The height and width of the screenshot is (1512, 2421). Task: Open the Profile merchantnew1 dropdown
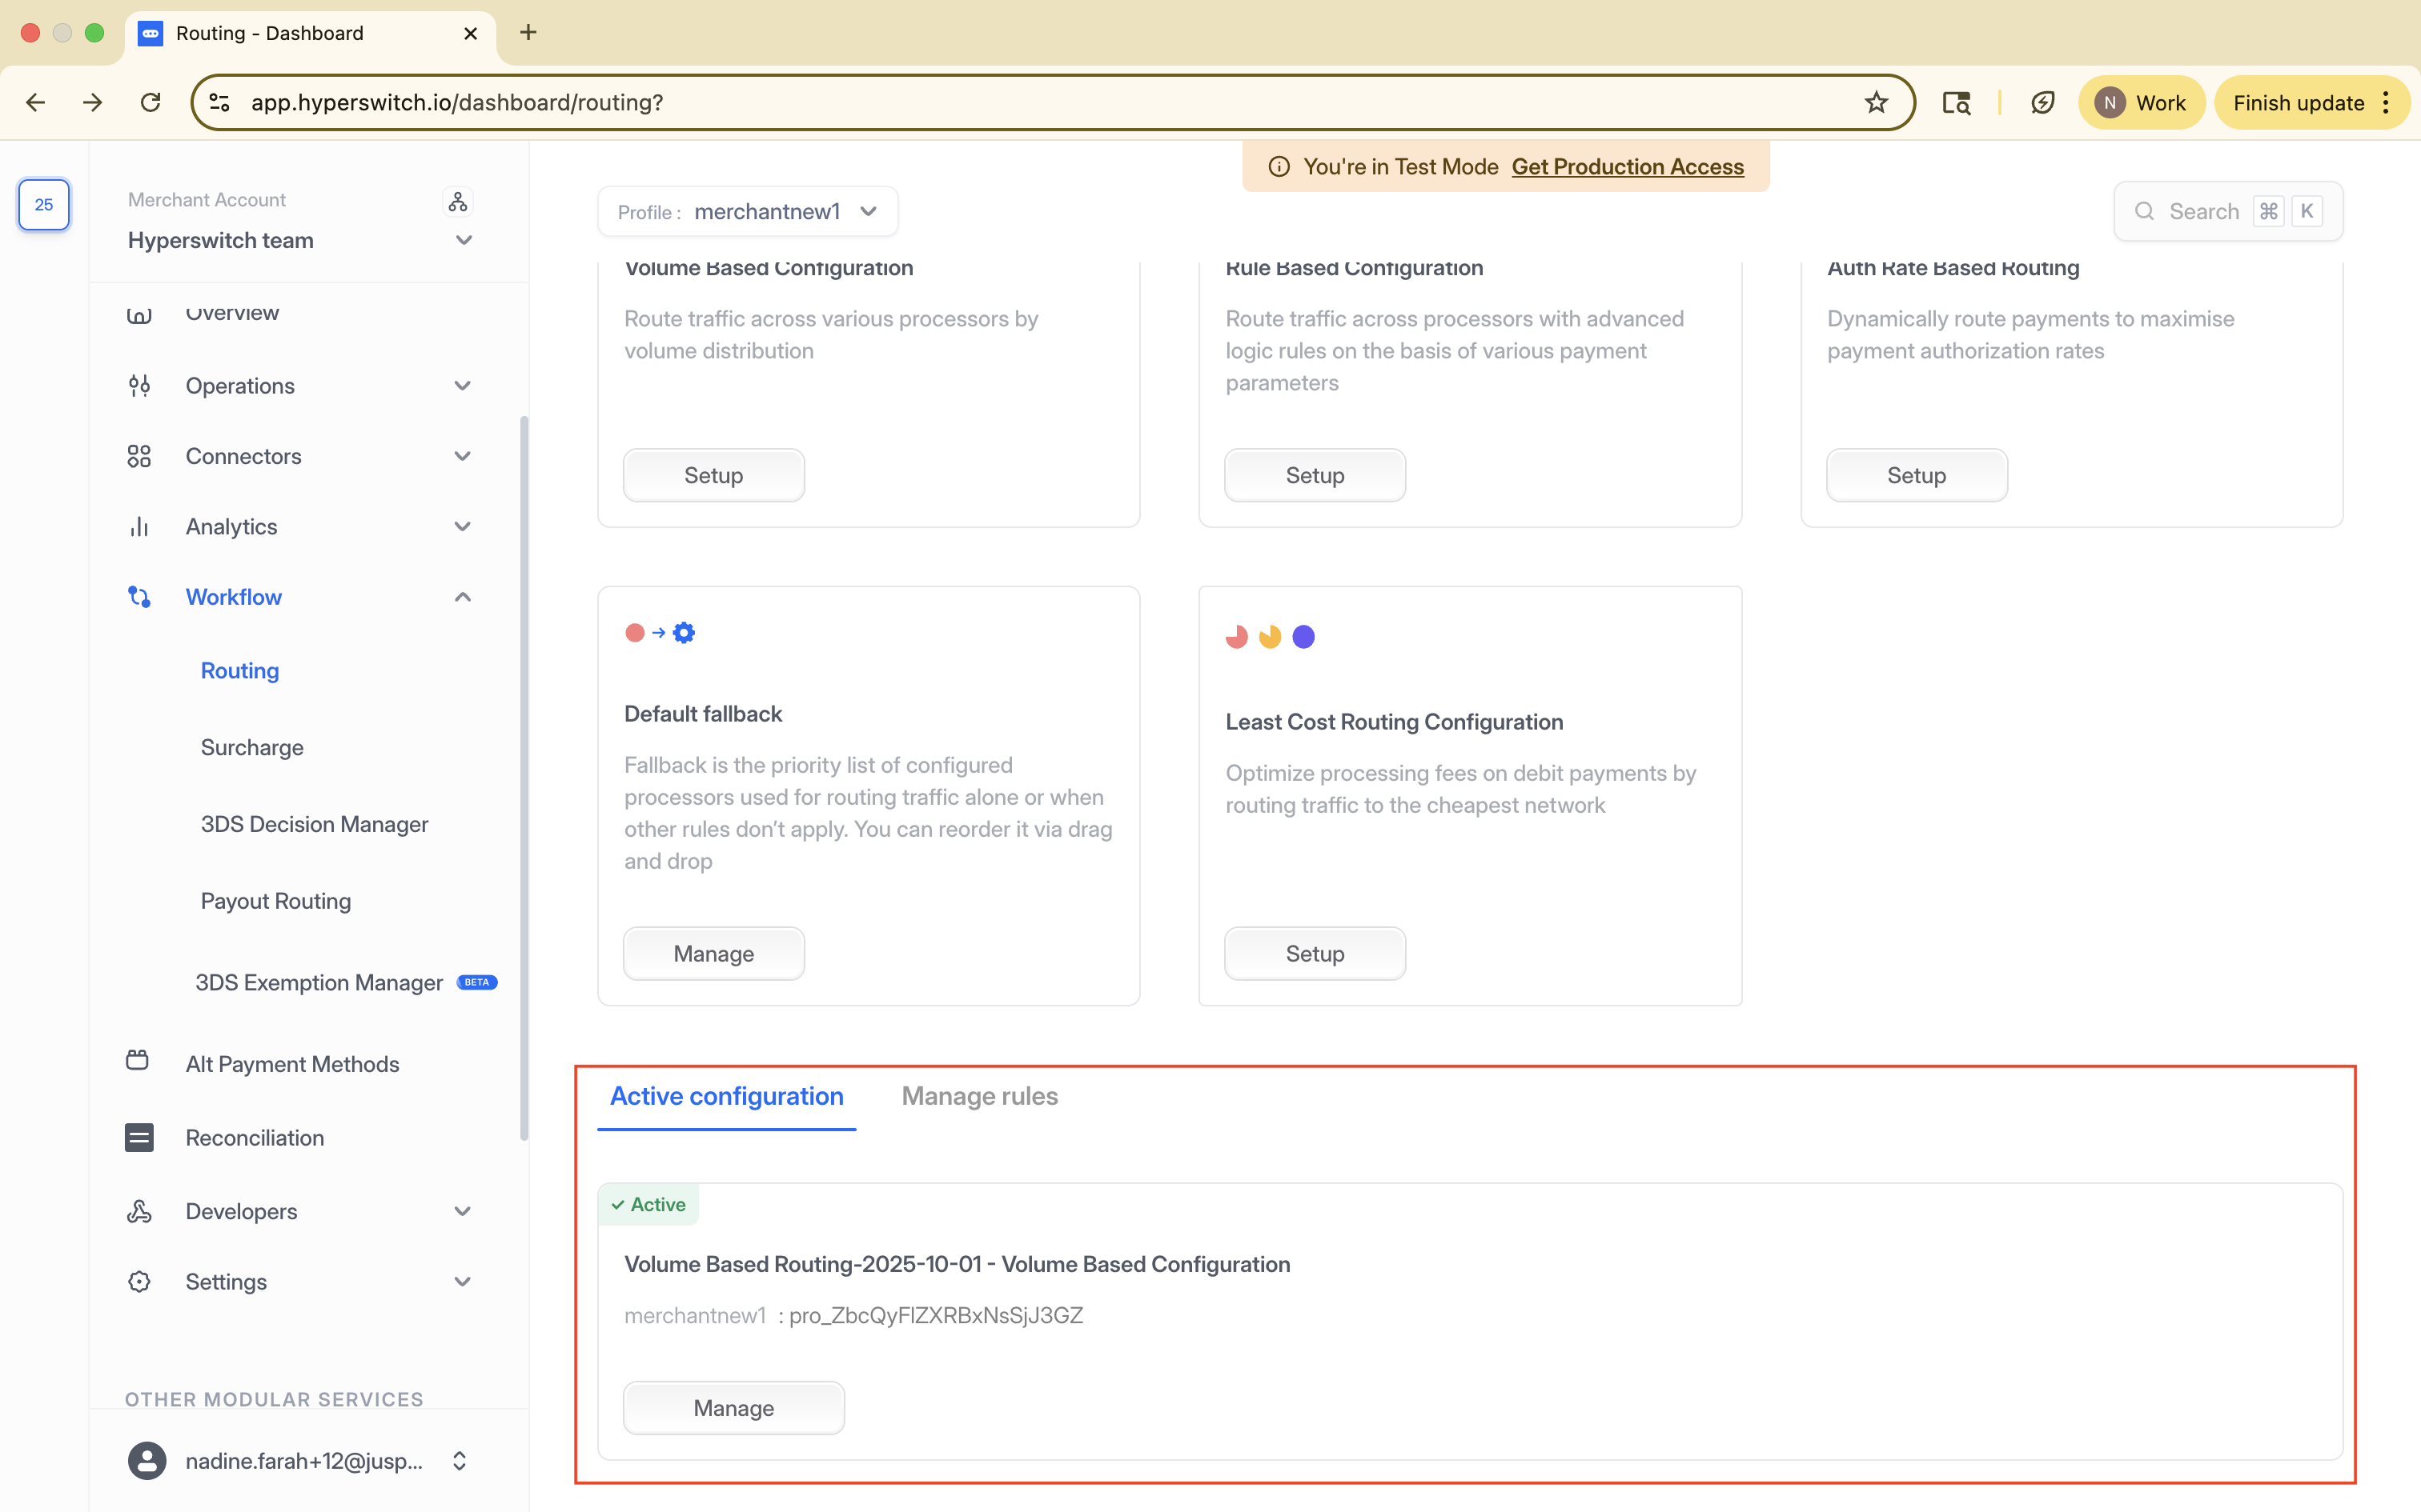pos(747,212)
